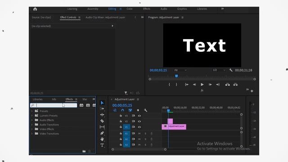The image size is (288, 162).
Task: Switch to the Graphics workspace
Action: click(x=182, y=9)
